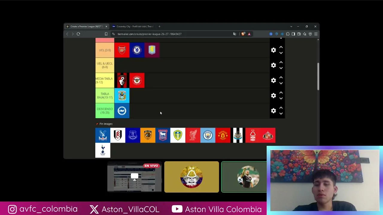Close the Create a Premier League 26/27 tab
The height and width of the screenshot is (215, 383).
point(106,27)
